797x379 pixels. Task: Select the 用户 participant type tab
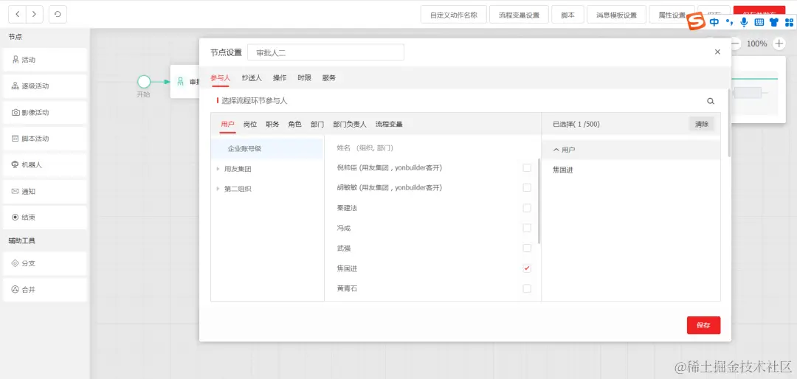pos(228,124)
